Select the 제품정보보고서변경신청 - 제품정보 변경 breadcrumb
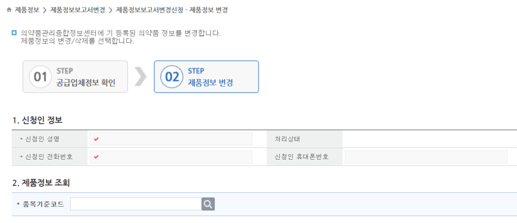This screenshot has height=223, width=517. [172, 10]
